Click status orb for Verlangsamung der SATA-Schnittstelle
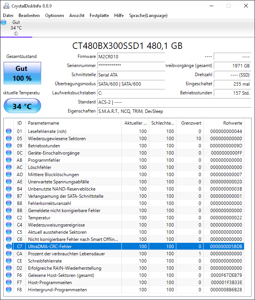This screenshot has width=255, height=300. 9,196
